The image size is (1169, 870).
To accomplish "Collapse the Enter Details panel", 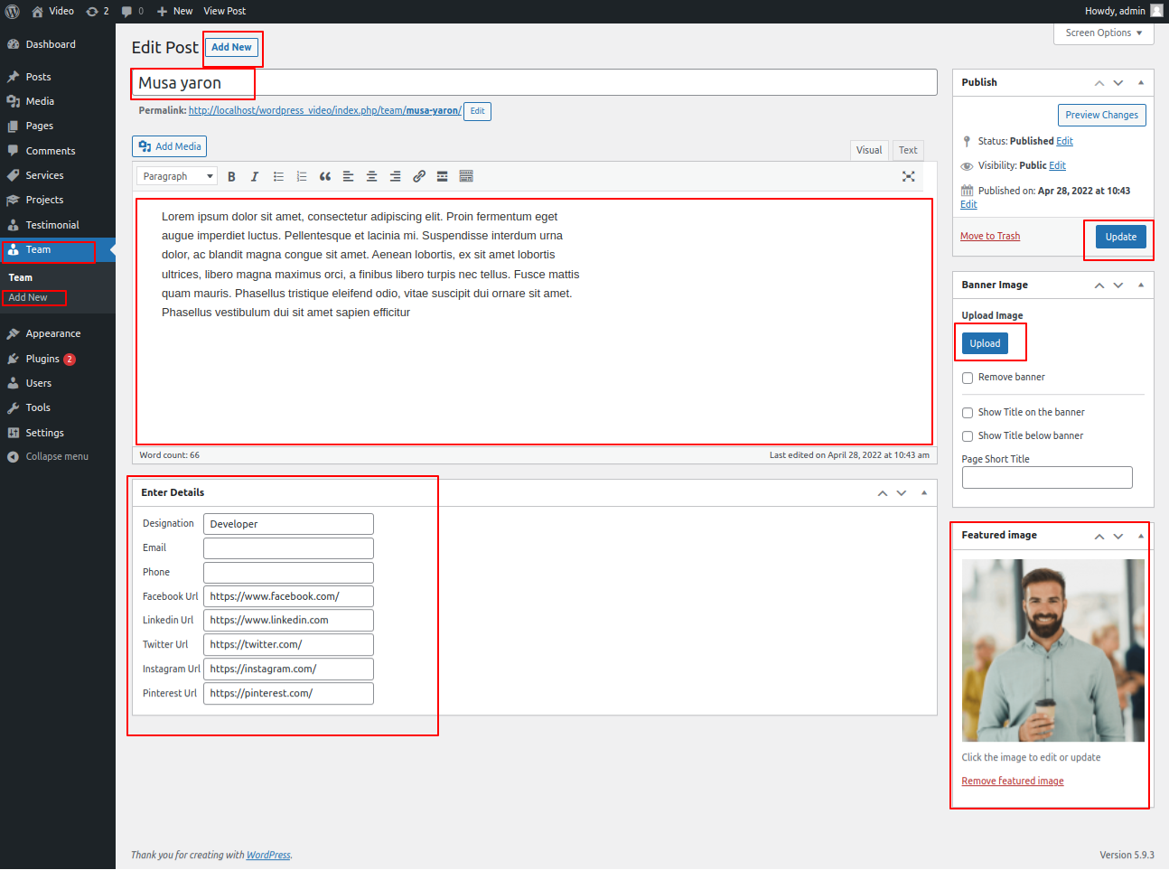I will (x=923, y=493).
